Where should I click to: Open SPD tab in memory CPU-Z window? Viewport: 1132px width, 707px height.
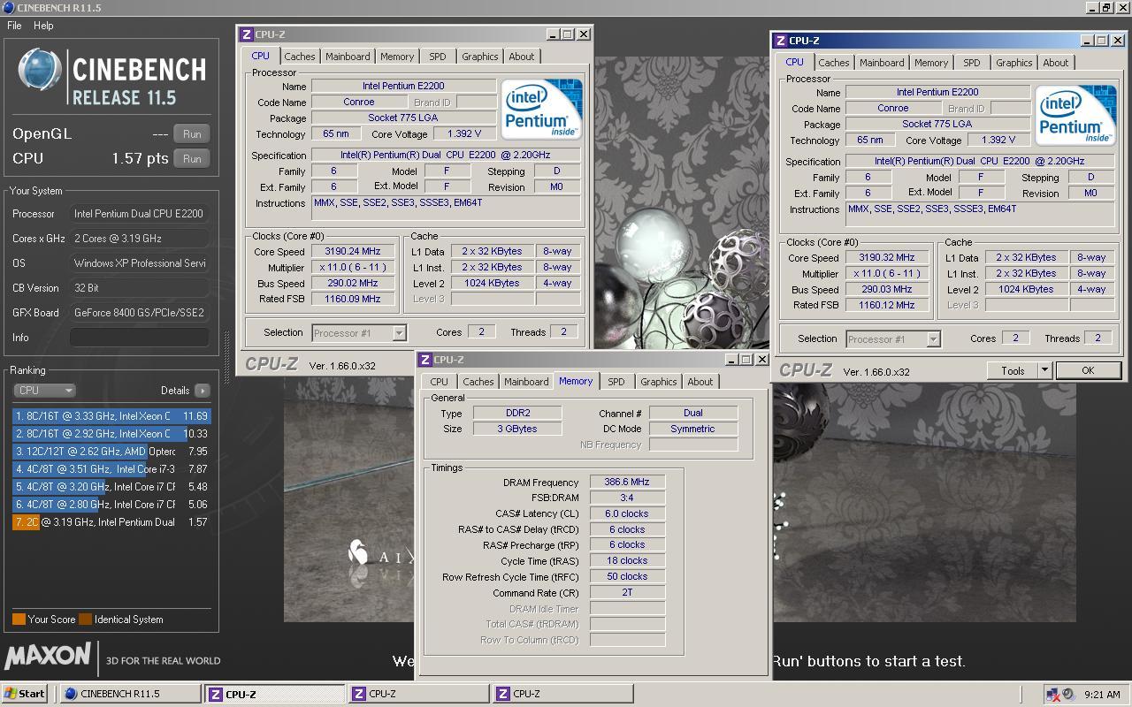click(x=616, y=382)
